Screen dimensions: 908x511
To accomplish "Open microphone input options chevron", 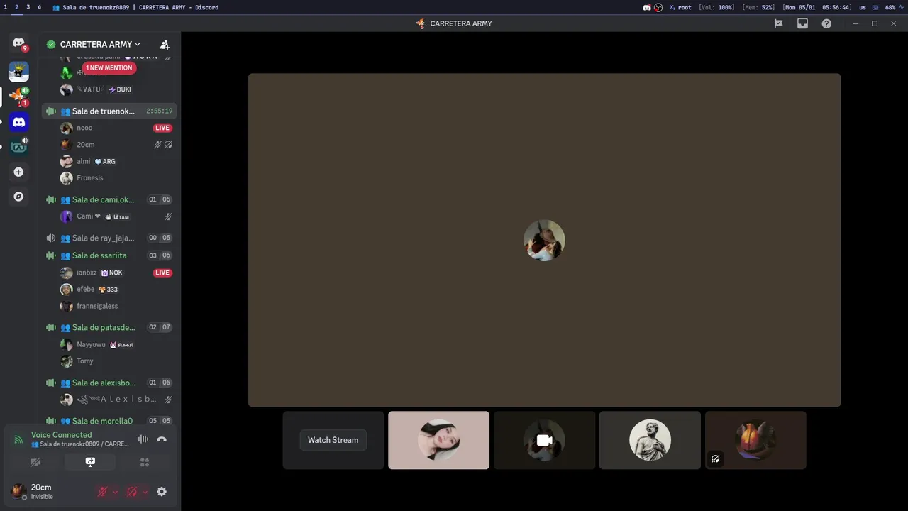I will (115, 492).
